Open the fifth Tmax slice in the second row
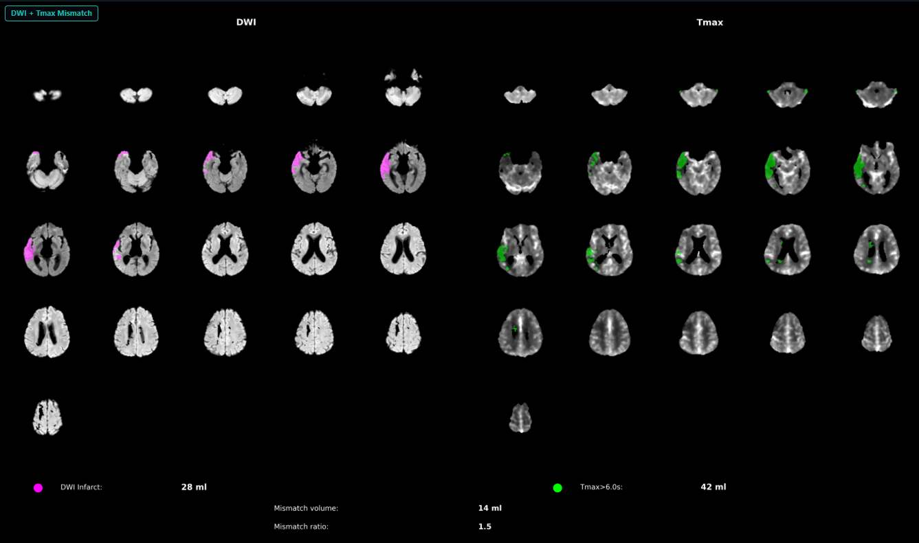 pos(876,168)
